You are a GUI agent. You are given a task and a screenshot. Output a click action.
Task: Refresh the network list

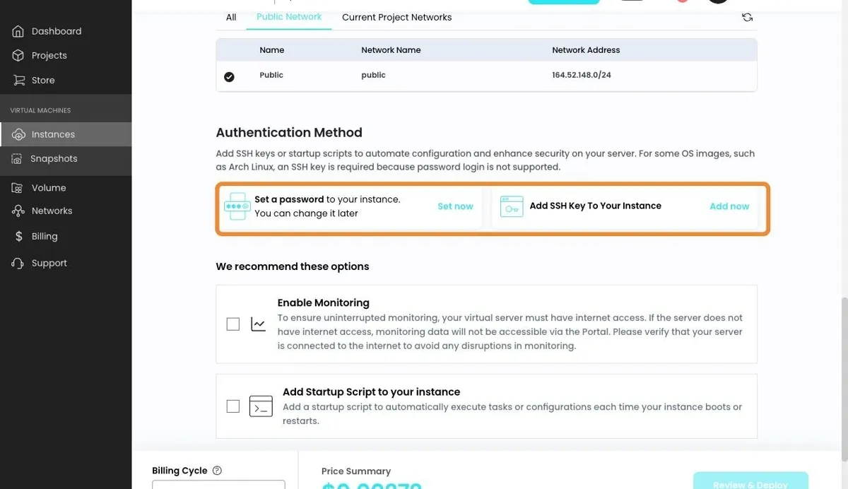[747, 17]
